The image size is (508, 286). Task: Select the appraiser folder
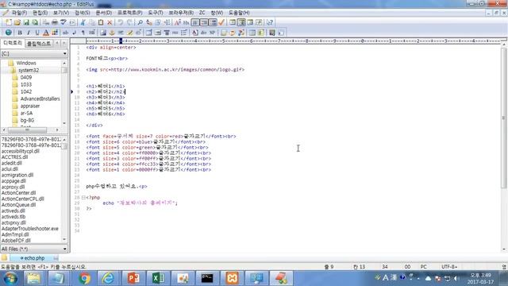coord(30,106)
